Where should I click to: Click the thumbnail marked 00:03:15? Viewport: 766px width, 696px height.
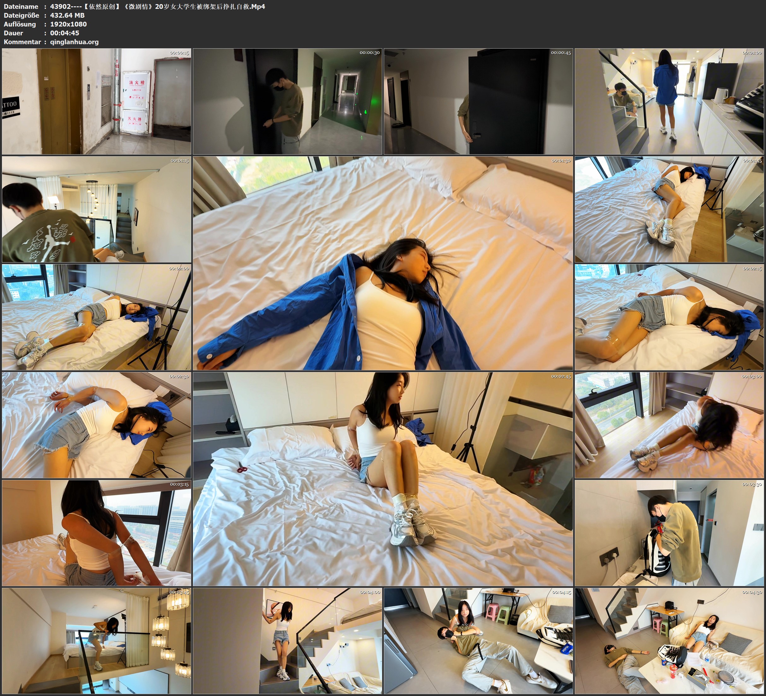tap(97, 533)
